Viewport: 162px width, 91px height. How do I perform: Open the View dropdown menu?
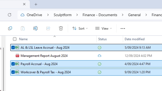click(x=104, y=28)
